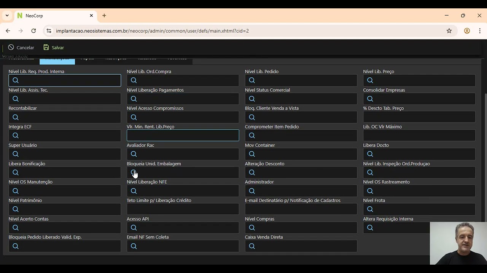
Task: Save the user definitions with Salvar
Action: point(54,47)
